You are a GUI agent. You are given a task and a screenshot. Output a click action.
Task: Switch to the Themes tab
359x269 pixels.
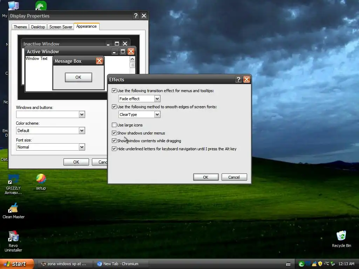[20, 27]
